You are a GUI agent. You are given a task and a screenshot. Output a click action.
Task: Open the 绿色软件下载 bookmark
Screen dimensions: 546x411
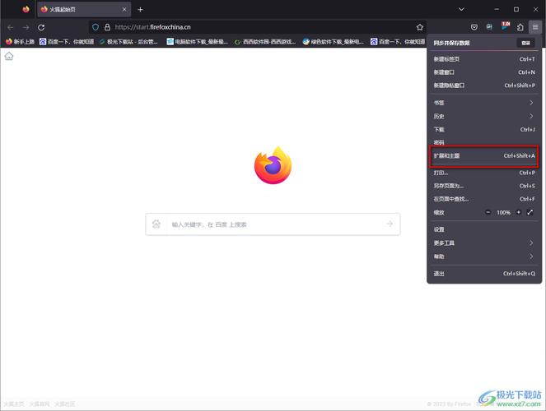point(334,42)
